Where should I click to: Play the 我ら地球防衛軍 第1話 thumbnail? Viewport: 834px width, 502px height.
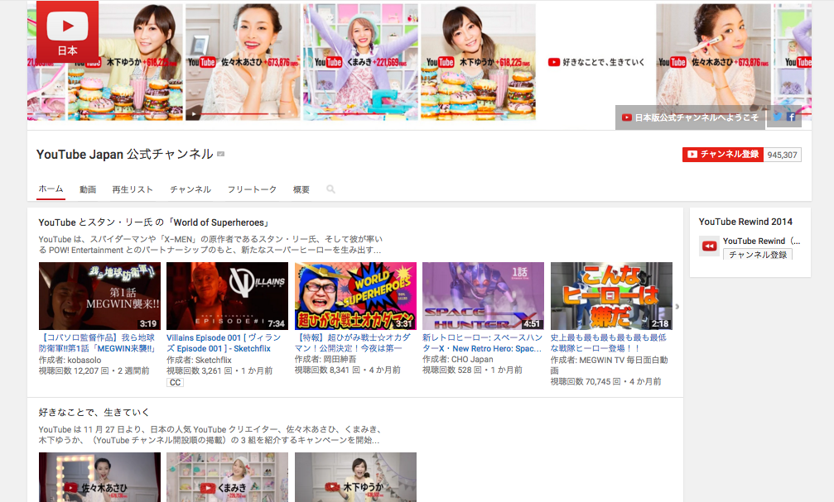pos(99,296)
